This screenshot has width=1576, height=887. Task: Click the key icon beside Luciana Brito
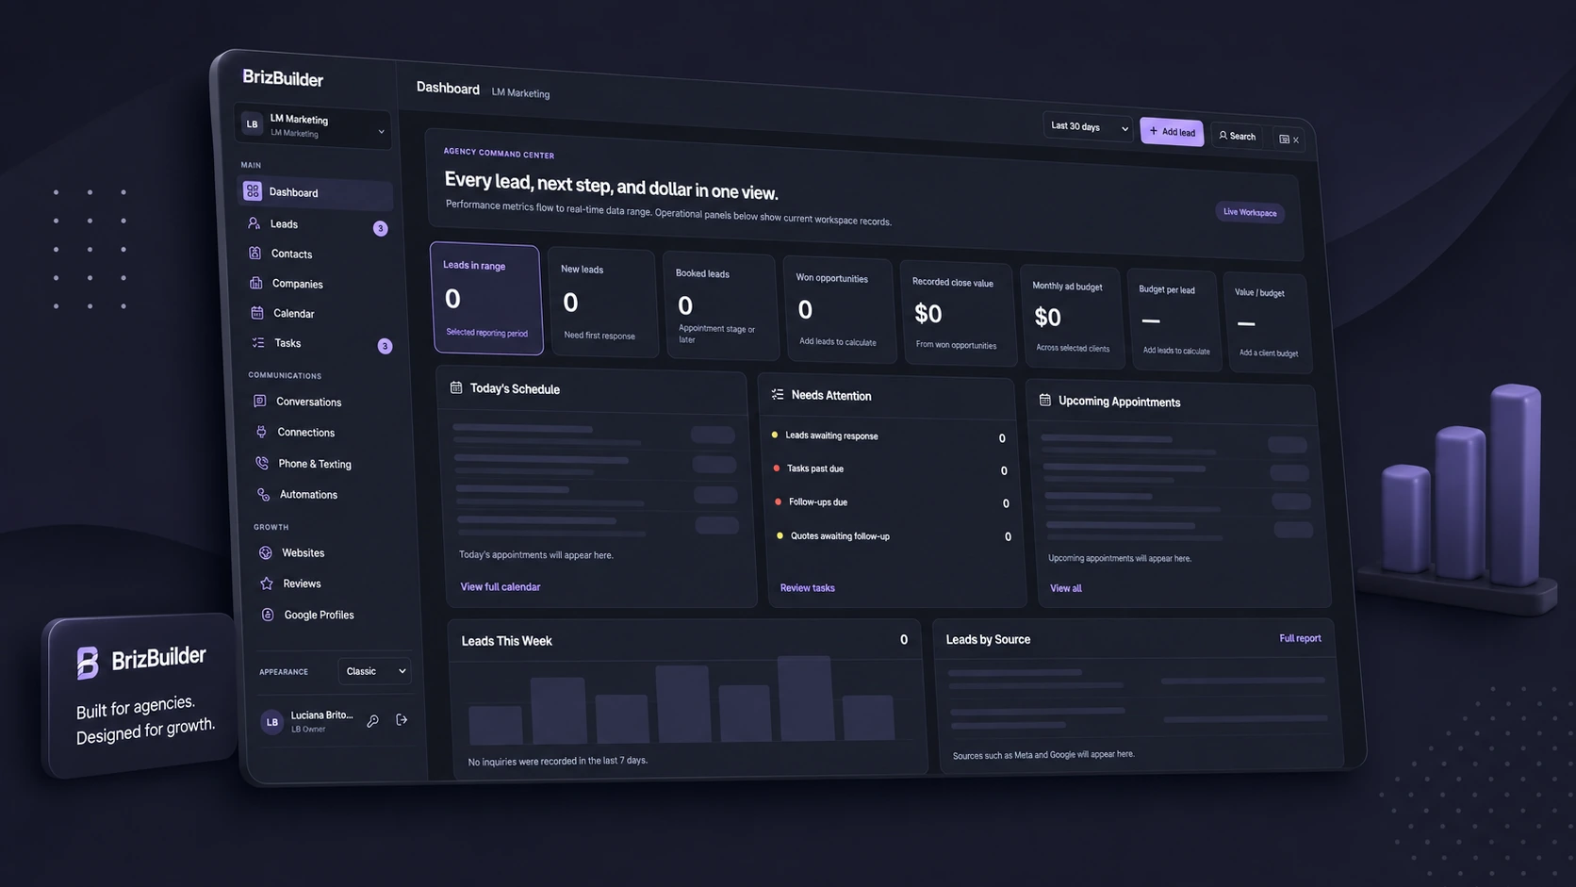tap(373, 721)
